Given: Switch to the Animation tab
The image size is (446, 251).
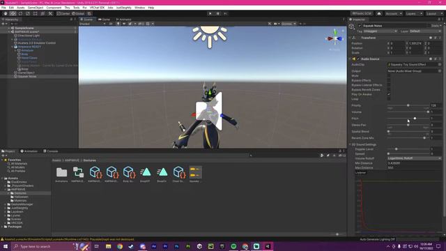Looking at the screenshot, I should (x=29, y=151).
